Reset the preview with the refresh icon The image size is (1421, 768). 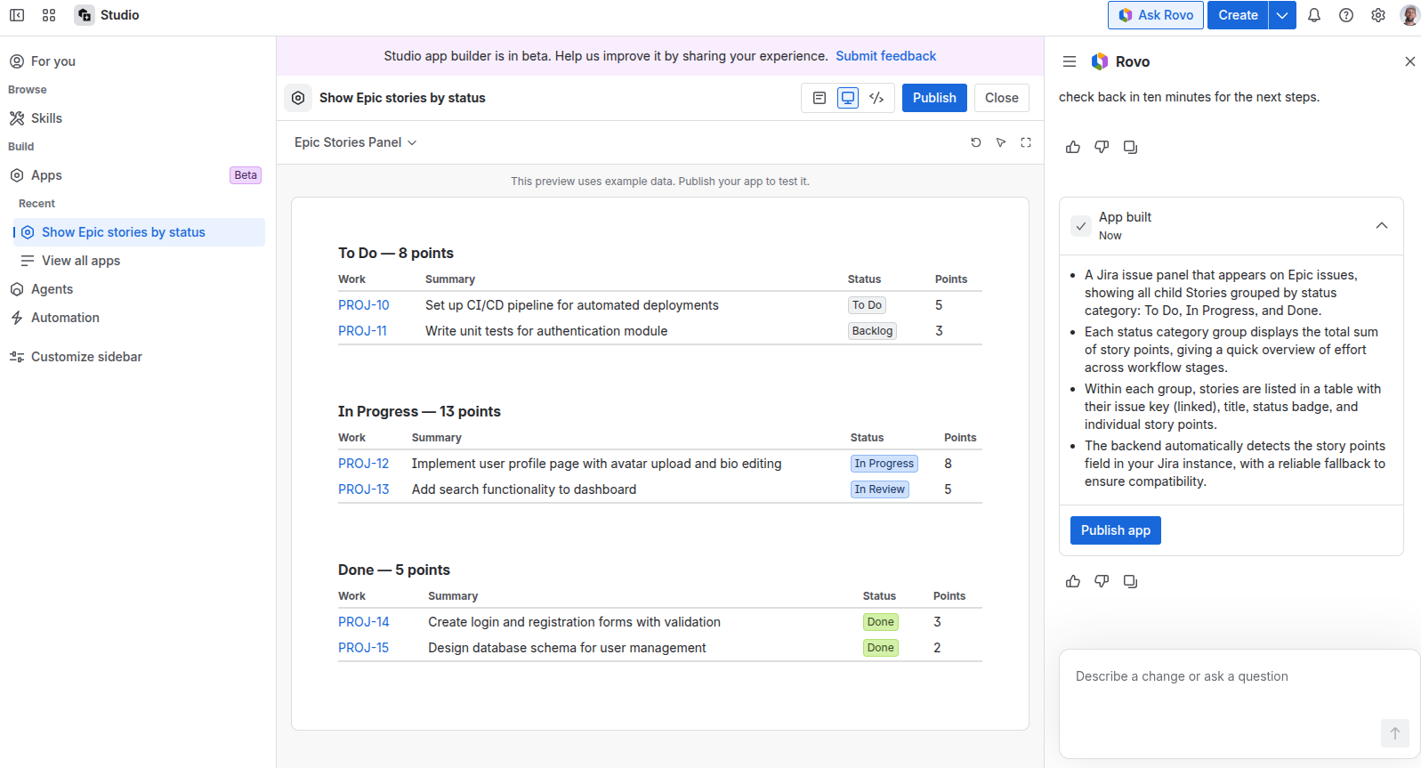click(x=976, y=142)
